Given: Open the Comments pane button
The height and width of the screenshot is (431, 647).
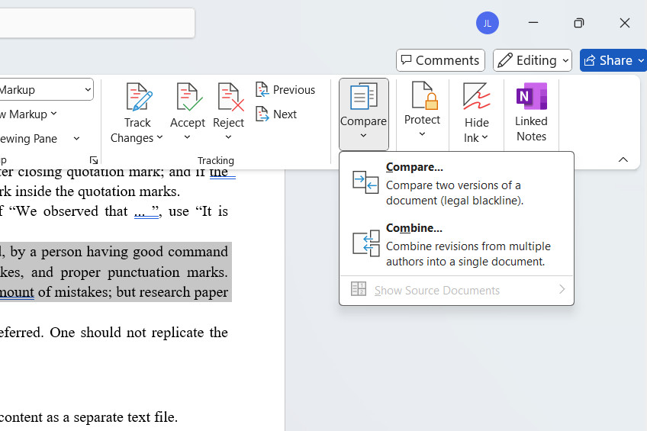Looking at the screenshot, I should tap(440, 60).
